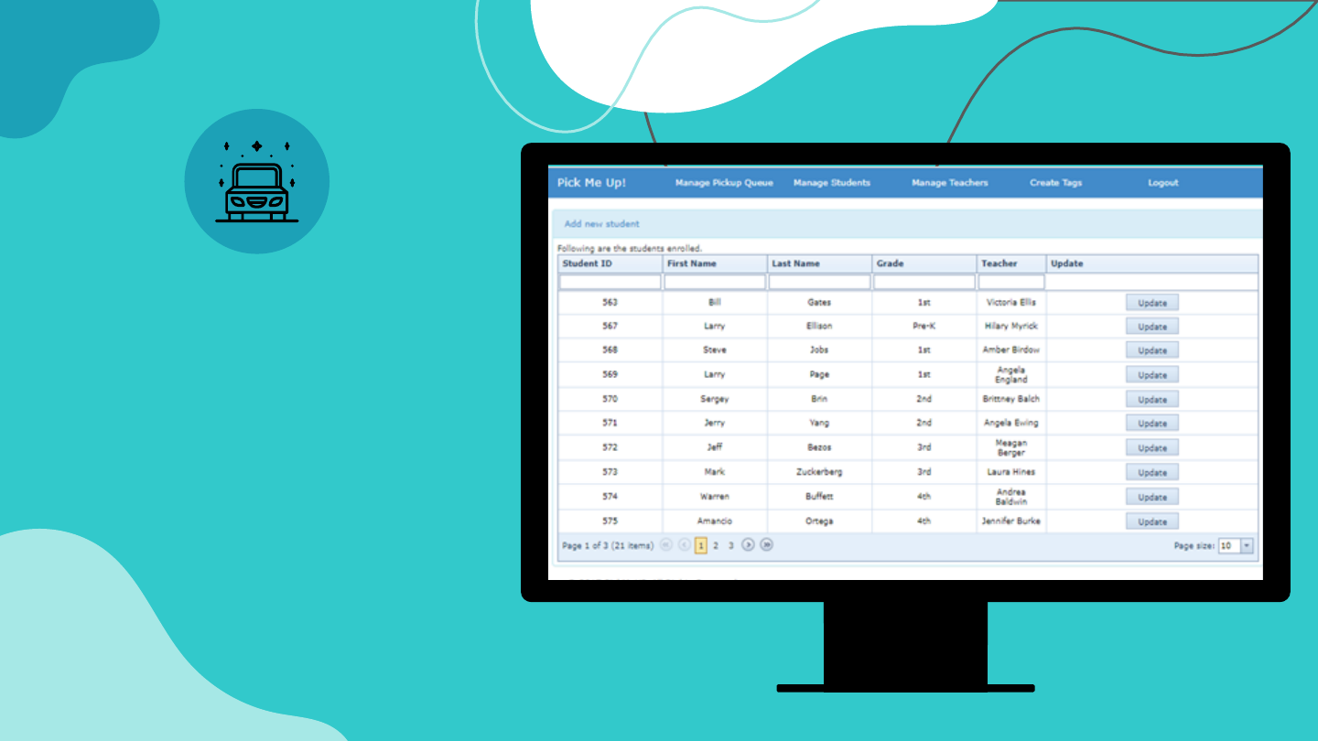This screenshot has height=741, width=1318.
Task: Navigate to Manage Teachers
Action: [x=949, y=183]
